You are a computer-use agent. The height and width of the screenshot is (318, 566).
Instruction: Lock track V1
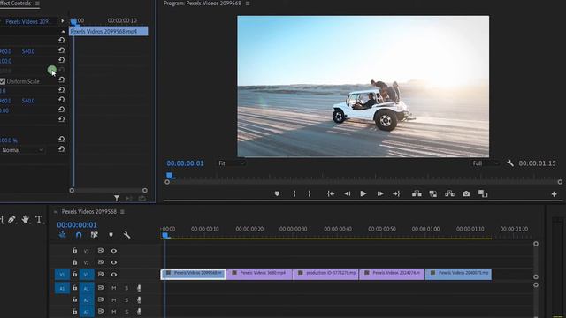(74, 274)
